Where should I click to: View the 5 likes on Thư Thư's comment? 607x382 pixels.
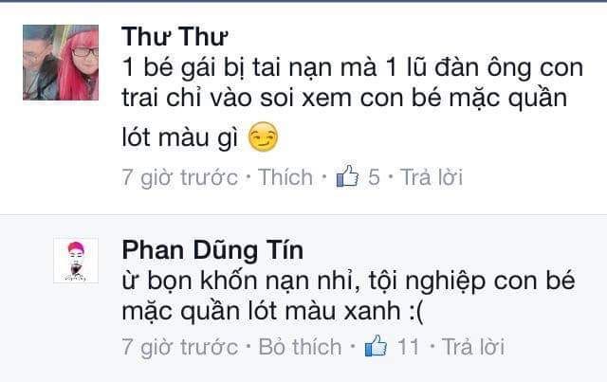(x=374, y=177)
